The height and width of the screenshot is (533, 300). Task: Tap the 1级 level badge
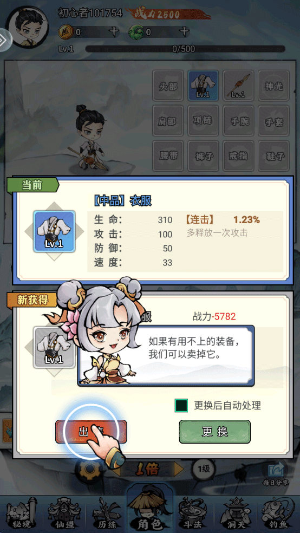(204, 469)
